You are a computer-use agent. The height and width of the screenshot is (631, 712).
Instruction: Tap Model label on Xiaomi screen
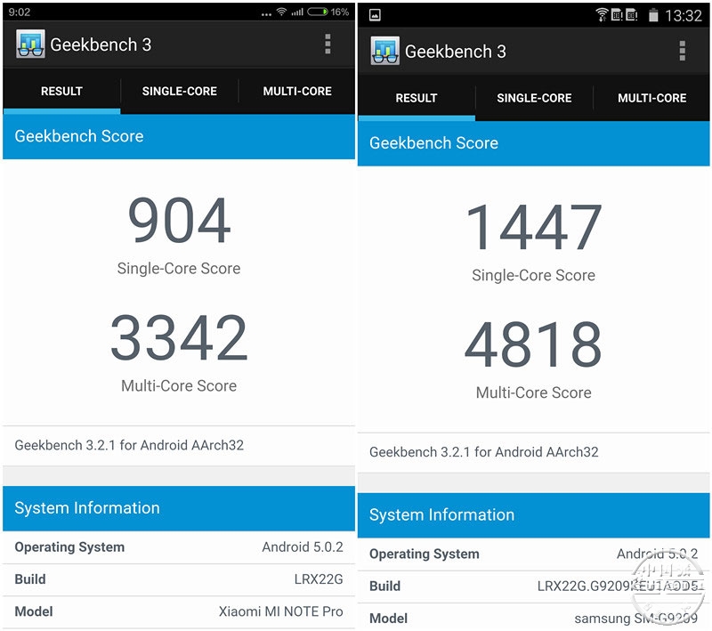pyautogui.click(x=34, y=611)
